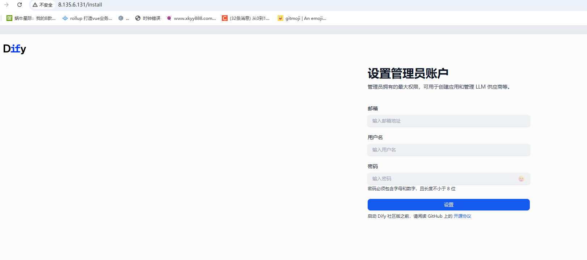
Task: Reload the current page
Action: [x=20, y=5]
